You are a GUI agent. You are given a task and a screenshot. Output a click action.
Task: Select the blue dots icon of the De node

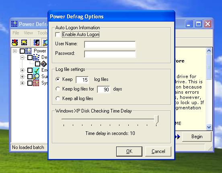[x=36, y=57]
